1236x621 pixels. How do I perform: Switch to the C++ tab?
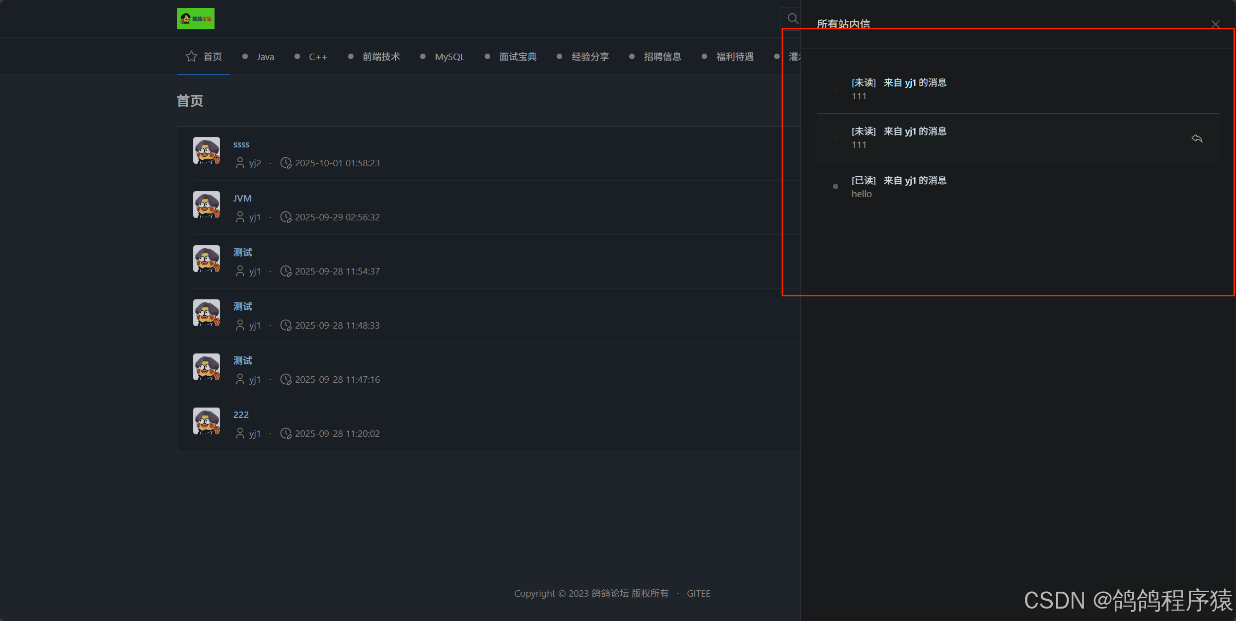coord(318,57)
